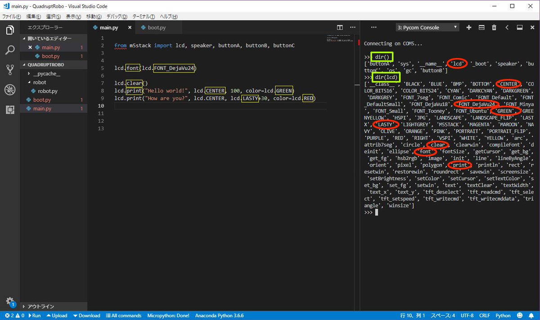This screenshot has height=320, width=540.
Task: Kill terminal with trash icon
Action: point(494,27)
